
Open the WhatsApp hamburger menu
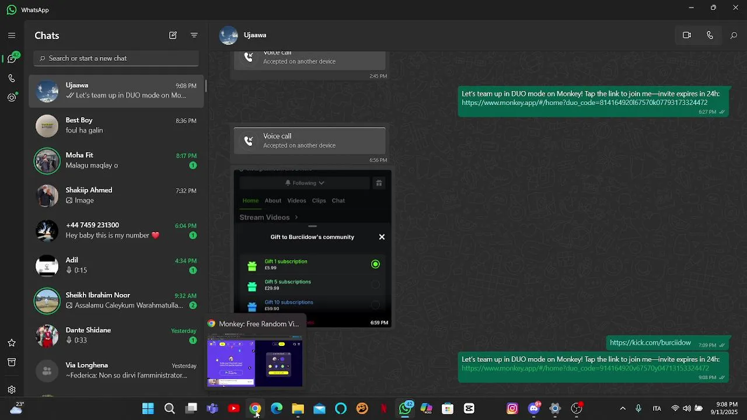click(x=12, y=36)
